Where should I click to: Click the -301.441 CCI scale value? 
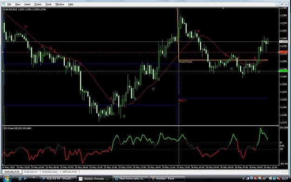(x=284, y=164)
